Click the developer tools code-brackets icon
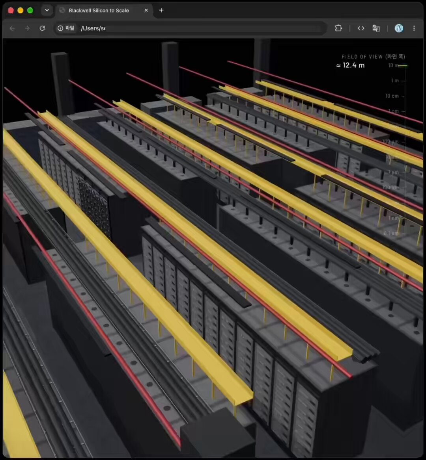Screen dimensions: 426x460 [x=361, y=28]
